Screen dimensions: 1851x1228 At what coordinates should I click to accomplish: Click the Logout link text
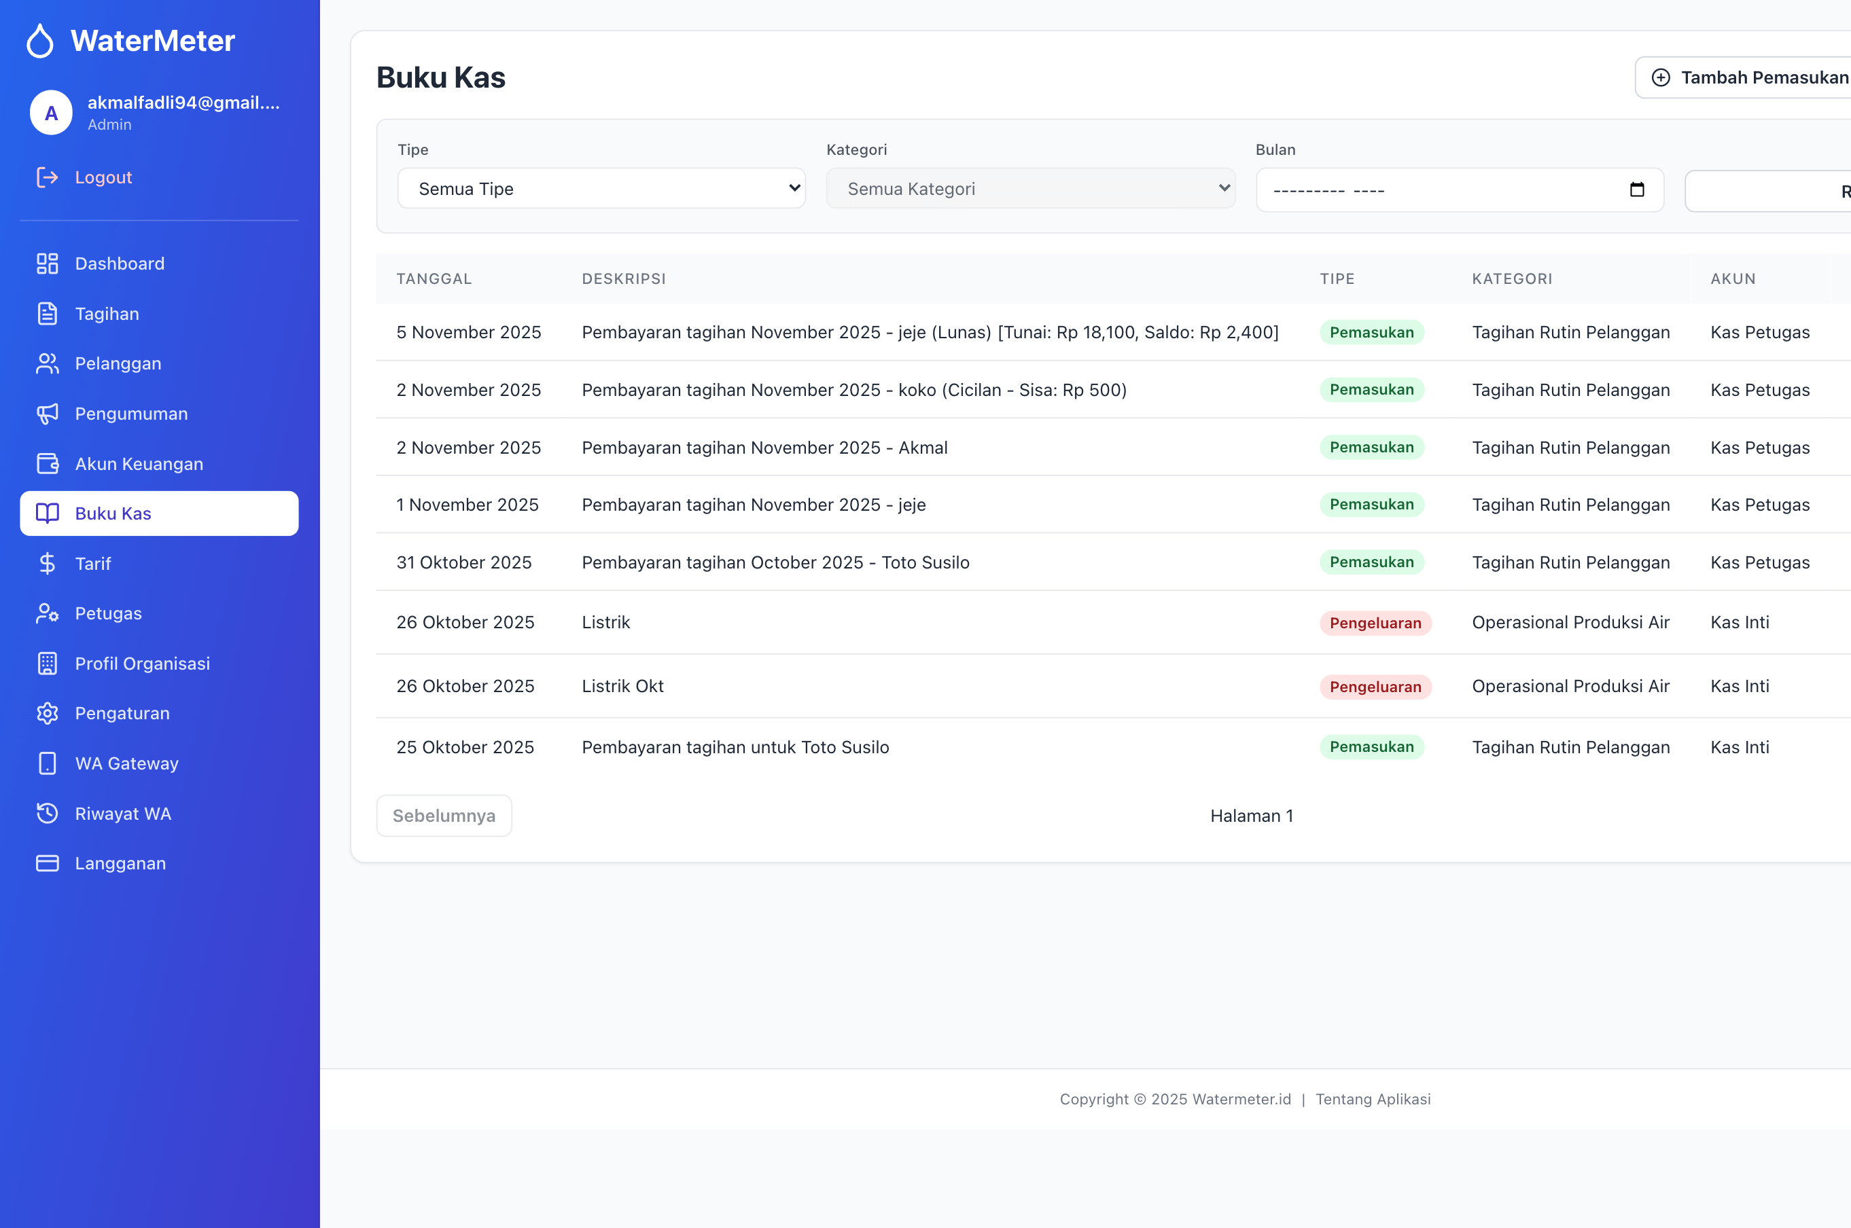pyautogui.click(x=103, y=177)
